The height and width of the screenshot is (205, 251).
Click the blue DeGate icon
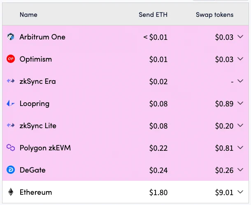pyautogui.click(x=11, y=170)
